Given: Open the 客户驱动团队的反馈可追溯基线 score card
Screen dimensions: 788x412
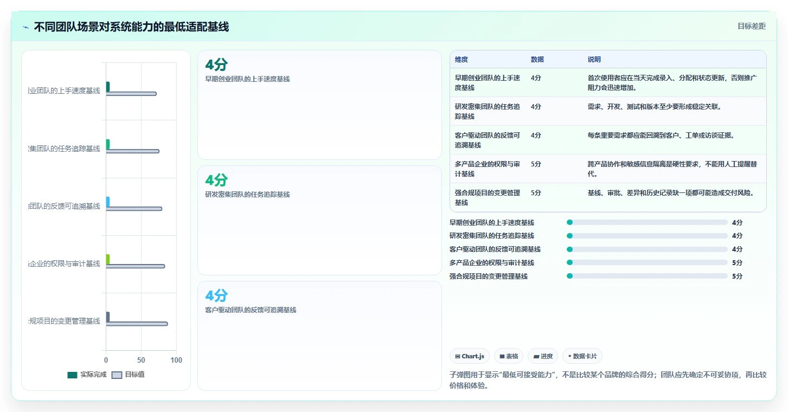Looking at the screenshot, I should tap(319, 336).
